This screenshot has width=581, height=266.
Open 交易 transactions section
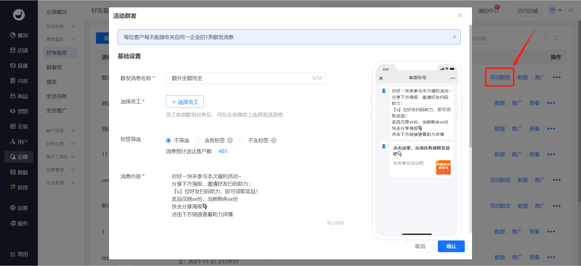click(x=19, y=126)
